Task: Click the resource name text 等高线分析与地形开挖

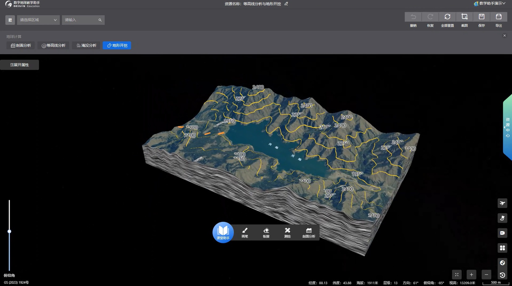Action: [x=262, y=4]
